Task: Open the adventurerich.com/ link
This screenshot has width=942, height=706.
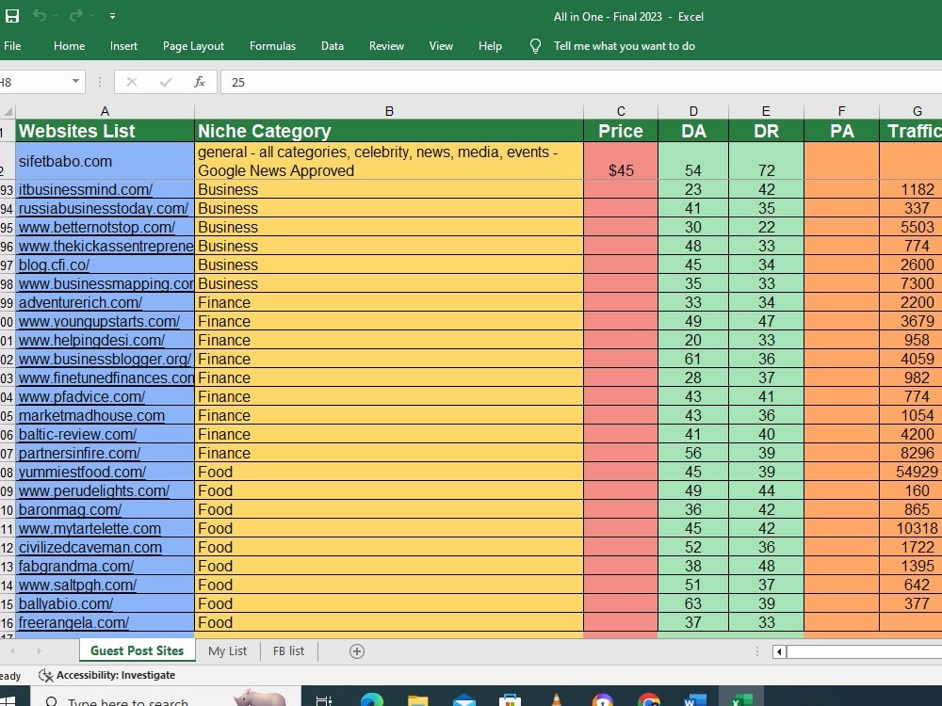Action: (x=80, y=302)
